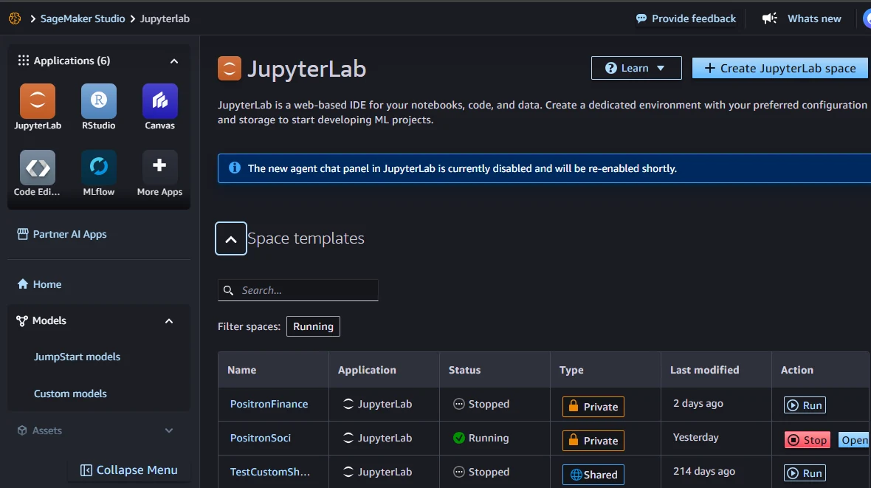871x488 pixels.
Task: Click Running status in PositronSoci row
Action: 481,438
